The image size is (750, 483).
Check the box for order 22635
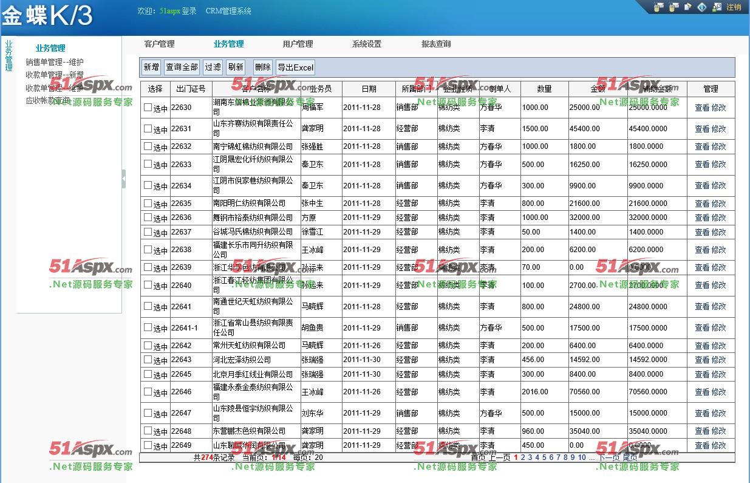point(148,203)
